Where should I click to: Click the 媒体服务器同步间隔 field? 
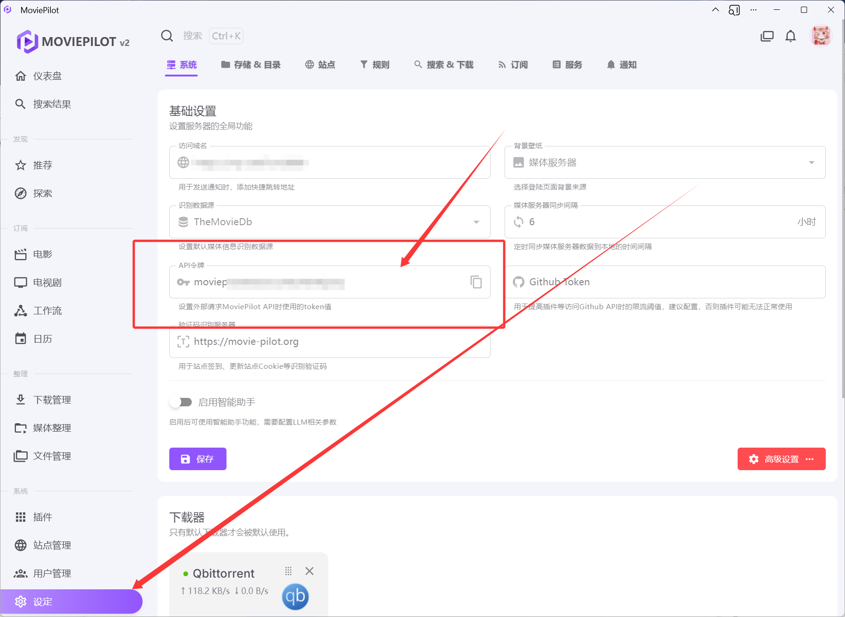pyautogui.click(x=656, y=222)
